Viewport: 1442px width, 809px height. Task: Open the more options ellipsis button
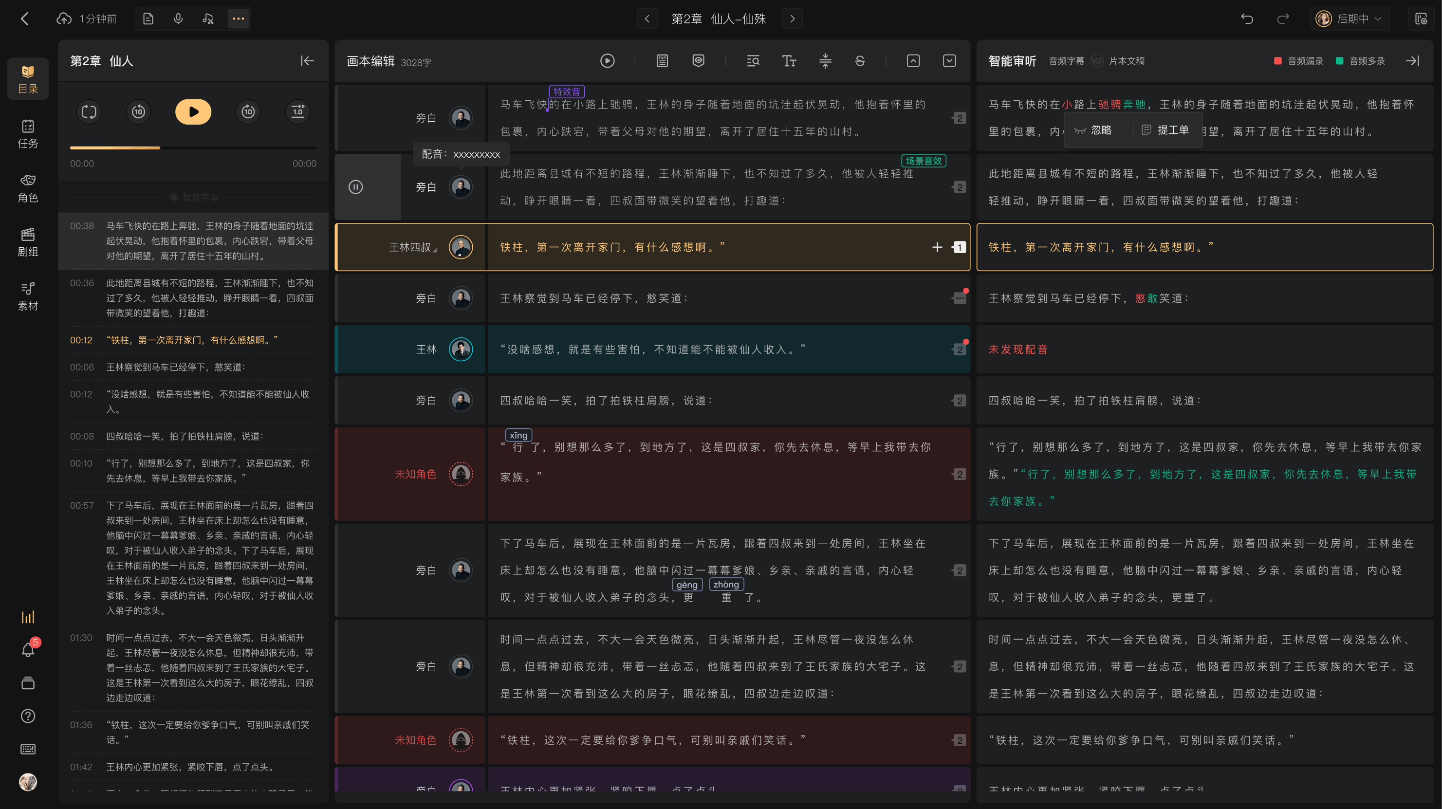(239, 18)
